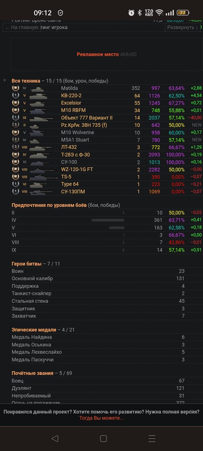Open the Тогда Вы можете... link
The height and width of the screenshot is (451, 203).
click(x=101, y=418)
